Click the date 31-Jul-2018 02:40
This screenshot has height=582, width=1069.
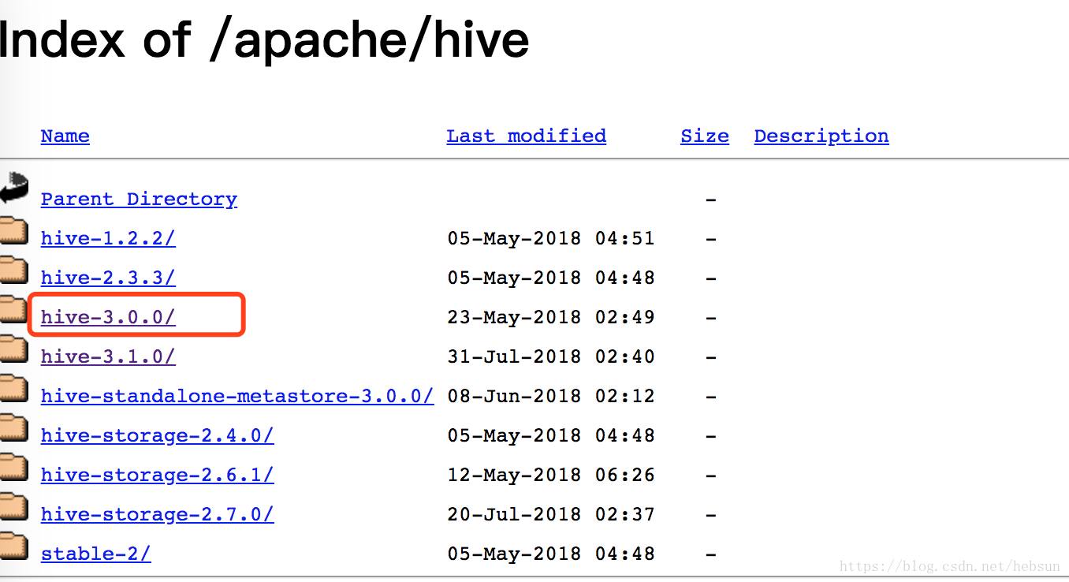(x=551, y=356)
